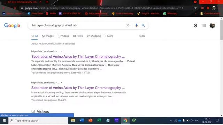This screenshot has width=223, height=125.
Task: Open the Extensions puzzle icon in toolbar
Action: point(208,8)
